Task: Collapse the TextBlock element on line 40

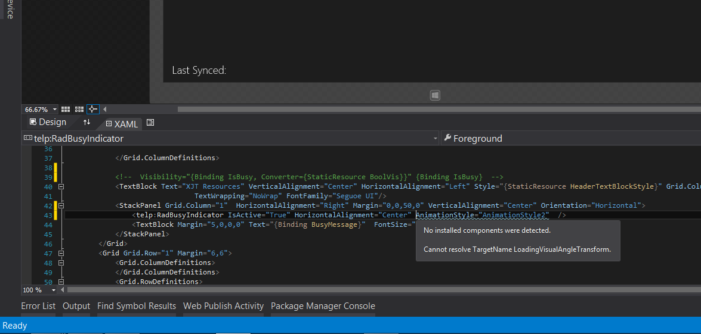Action: (61, 186)
